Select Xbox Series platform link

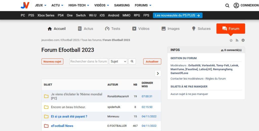coord(46,15)
